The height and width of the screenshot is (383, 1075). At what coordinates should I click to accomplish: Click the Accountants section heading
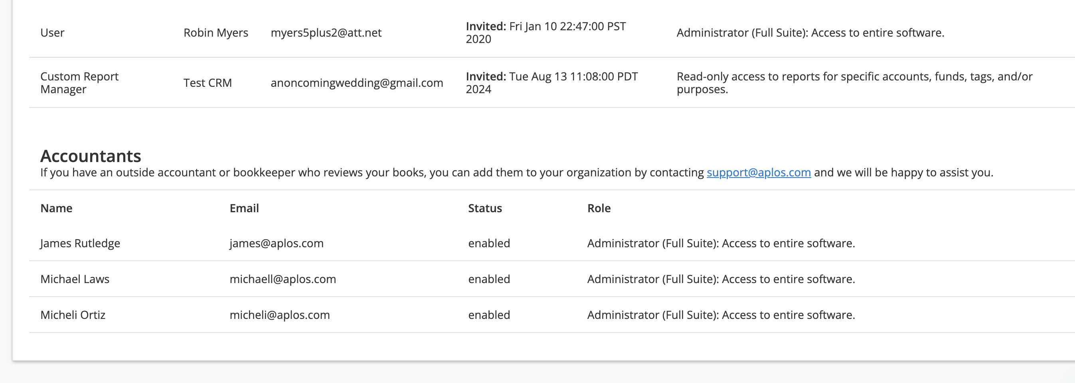click(x=91, y=156)
